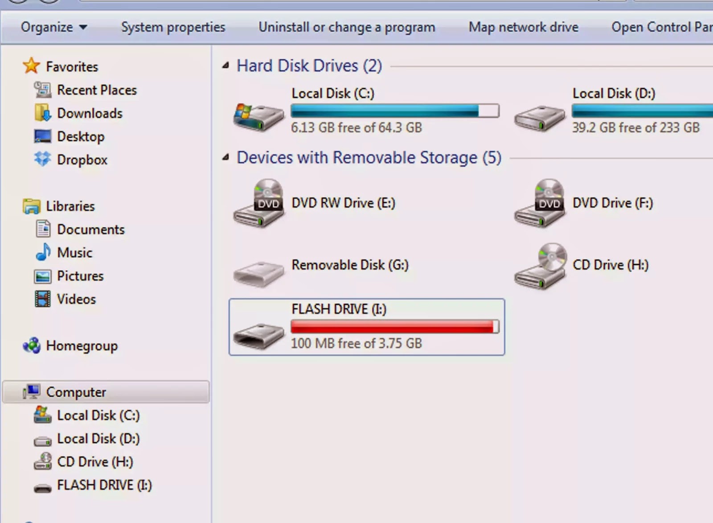Select the Local Disk (D:) drive icon
The width and height of the screenshot is (713, 523).
pos(540,118)
